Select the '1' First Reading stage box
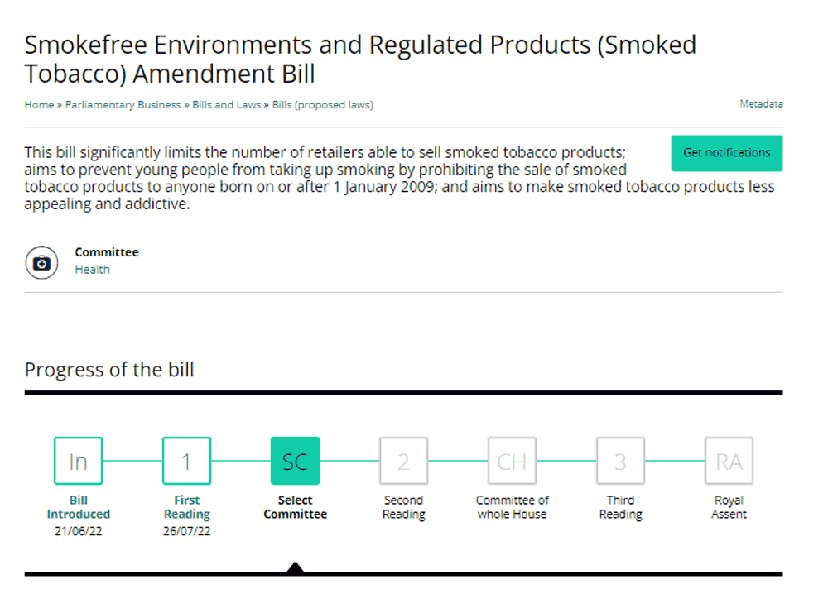The image size is (828, 589). [187, 461]
